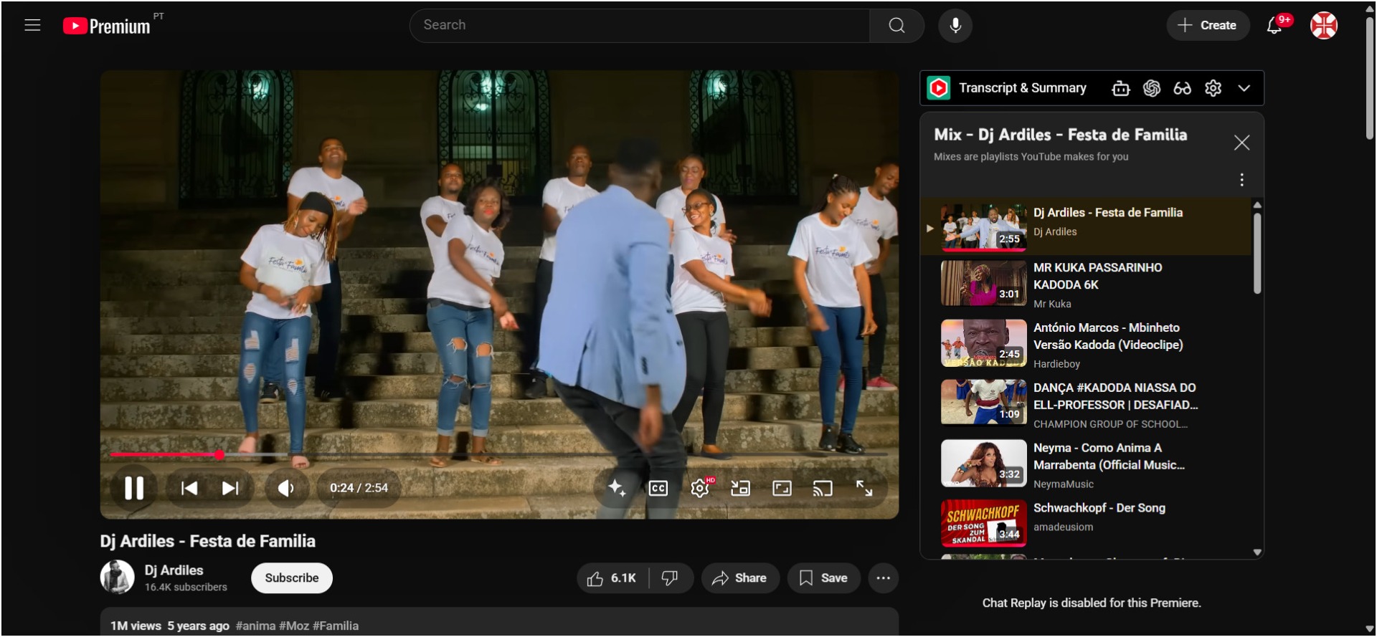
Task: Click the glasses icon in Transcript panel
Action: pyautogui.click(x=1182, y=88)
